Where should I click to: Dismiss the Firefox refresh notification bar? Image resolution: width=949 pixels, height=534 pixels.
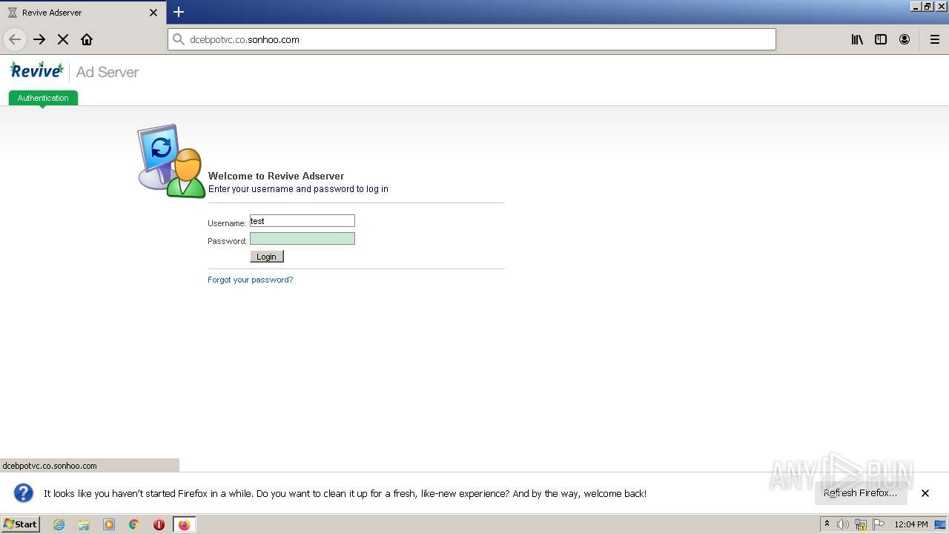[925, 493]
